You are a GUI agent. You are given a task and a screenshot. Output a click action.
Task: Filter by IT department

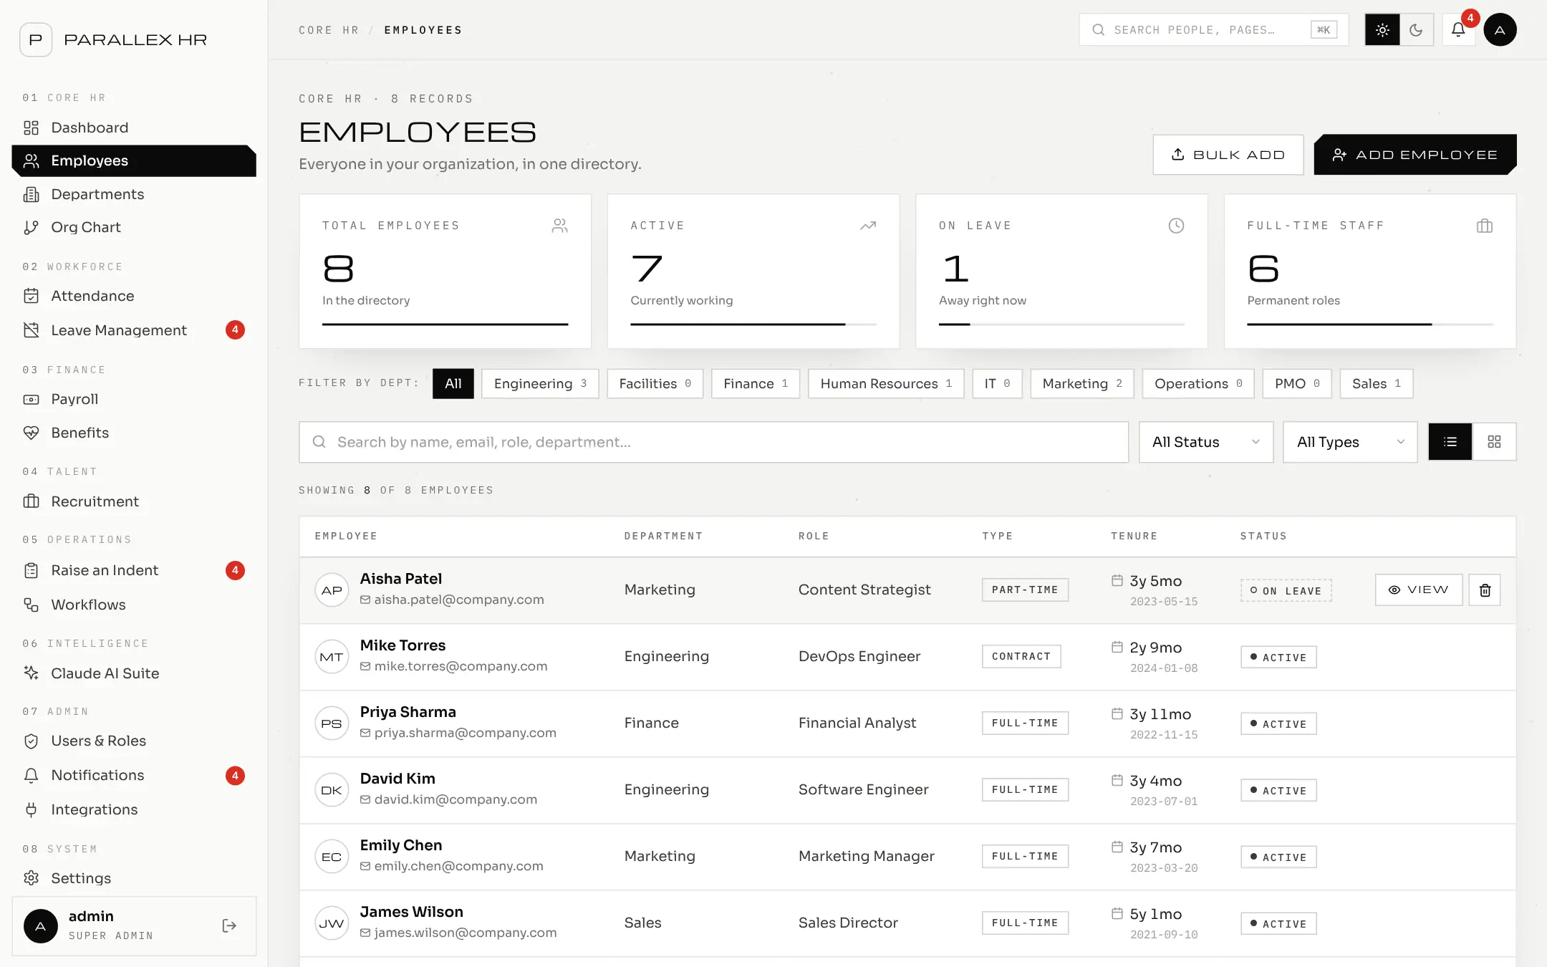(x=997, y=384)
